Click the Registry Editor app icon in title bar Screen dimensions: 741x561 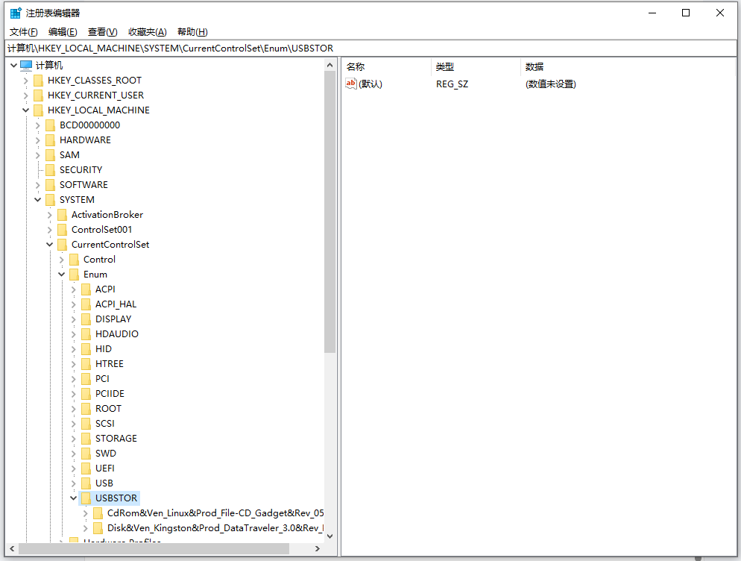tap(16, 13)
